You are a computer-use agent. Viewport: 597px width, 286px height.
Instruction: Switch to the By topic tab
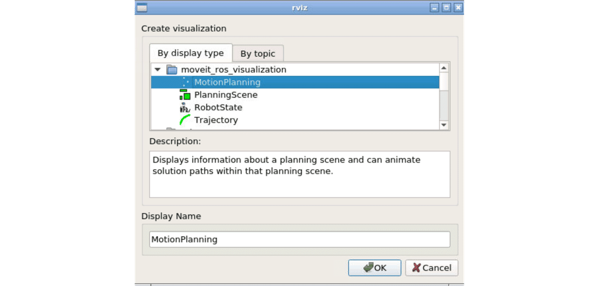tap(258, 54)
